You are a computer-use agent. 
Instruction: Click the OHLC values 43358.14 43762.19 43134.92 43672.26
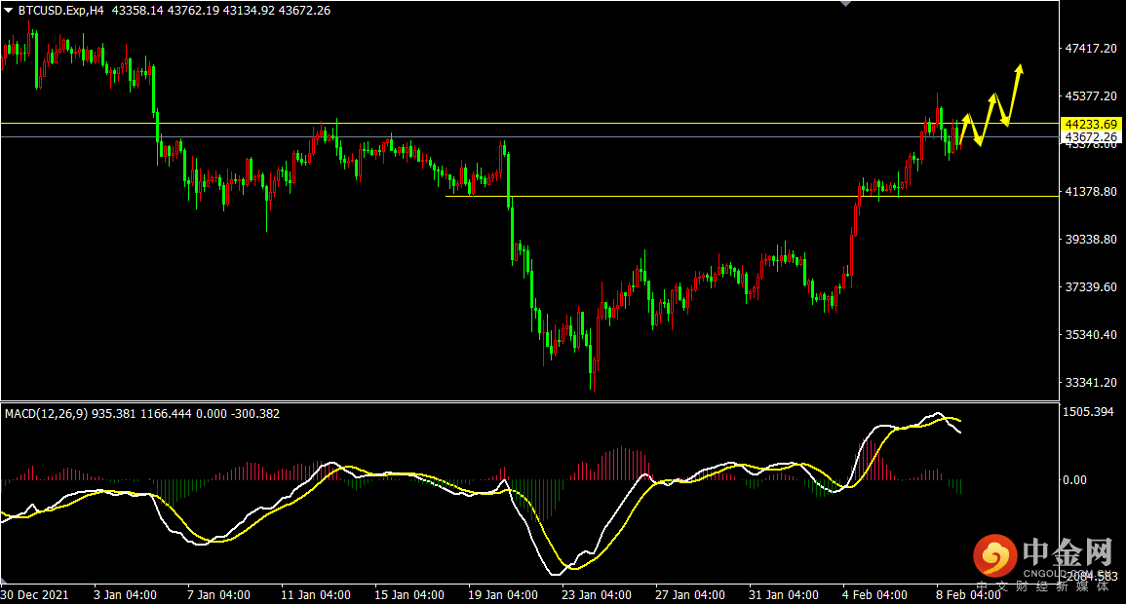click(x=221, y=11)
